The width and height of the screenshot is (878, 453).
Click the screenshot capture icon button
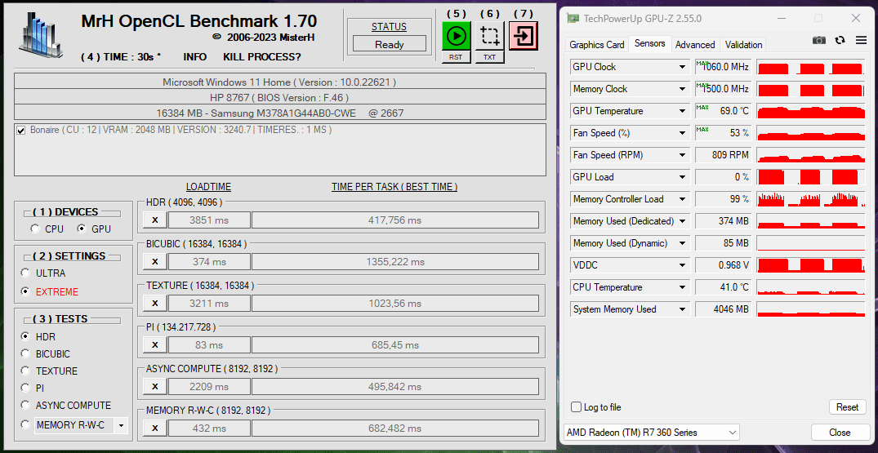click(x=489, y=37)
